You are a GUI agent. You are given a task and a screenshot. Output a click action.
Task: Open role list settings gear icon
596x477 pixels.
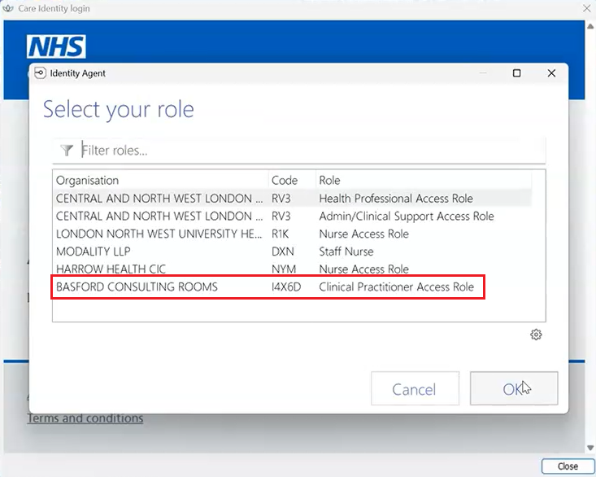click(536, 335)
